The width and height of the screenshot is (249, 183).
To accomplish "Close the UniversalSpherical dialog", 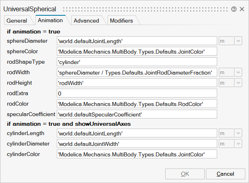I will click(242, 8).
